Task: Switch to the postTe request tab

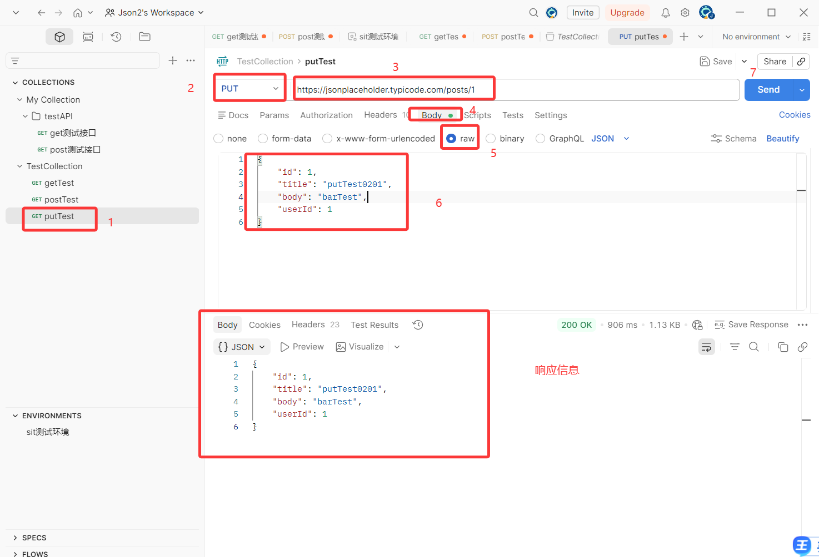Action: (507, 37)
